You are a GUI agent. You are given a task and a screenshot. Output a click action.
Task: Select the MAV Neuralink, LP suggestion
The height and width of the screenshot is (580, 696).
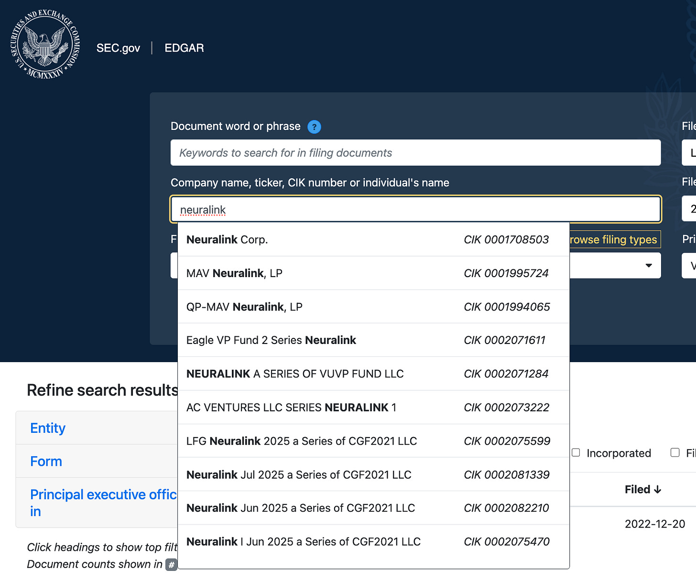click(x=373, y=273)
